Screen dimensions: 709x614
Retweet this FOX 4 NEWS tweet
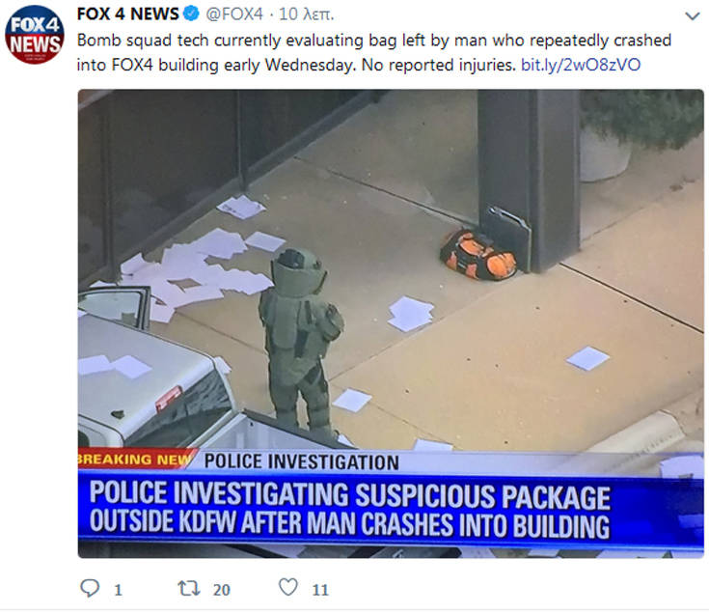click(188, 588)
